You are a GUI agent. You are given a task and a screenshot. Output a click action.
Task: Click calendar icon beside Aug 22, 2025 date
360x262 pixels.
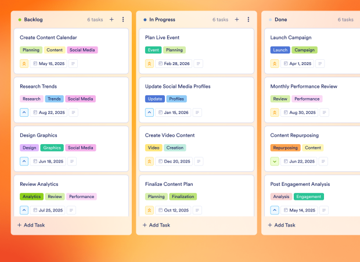[35, 113]
